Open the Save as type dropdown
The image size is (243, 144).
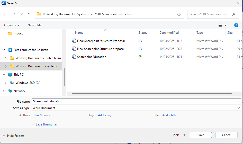pyautogui.click(x=239, y=108)
